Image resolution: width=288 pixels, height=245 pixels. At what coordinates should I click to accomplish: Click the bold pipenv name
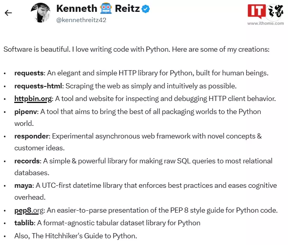(x=26, y=112)
